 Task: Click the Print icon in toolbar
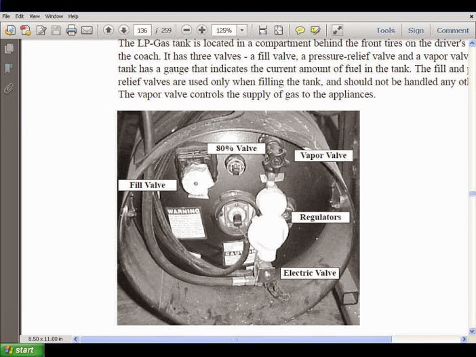point(71,30)
